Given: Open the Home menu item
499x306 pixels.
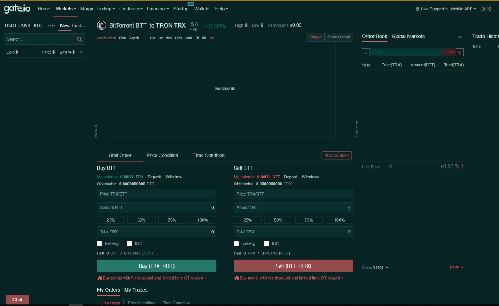Looking at the screenshot, I should coord(44,9).
